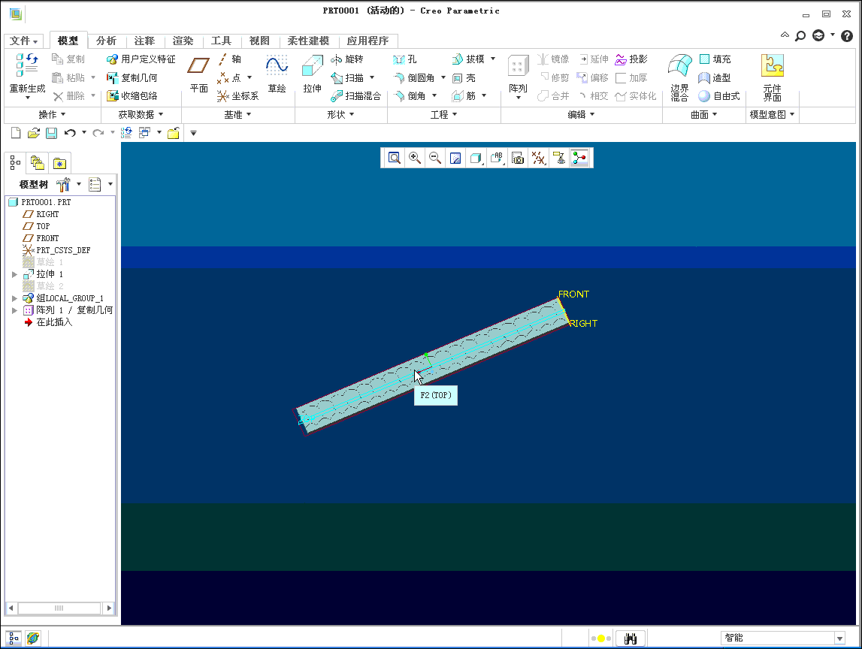Switch to the 注释 ribbon tab
862x649 pixels.
[144, 41]
